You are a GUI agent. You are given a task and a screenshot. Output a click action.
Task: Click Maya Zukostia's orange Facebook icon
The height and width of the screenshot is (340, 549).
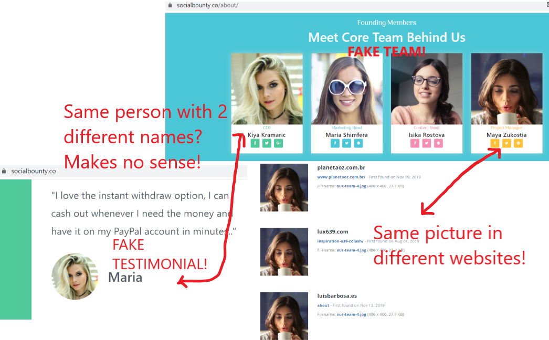495,143
